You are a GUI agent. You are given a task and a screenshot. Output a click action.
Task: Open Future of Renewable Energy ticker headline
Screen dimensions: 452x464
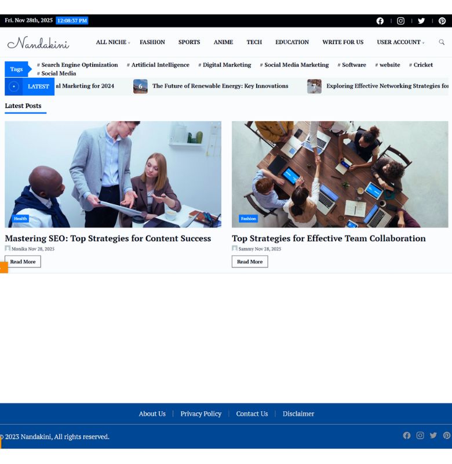point(220,86)
